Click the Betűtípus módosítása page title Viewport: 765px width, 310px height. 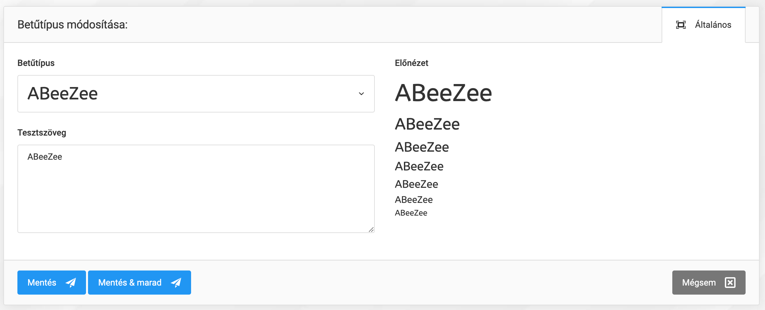(x=73, y=25)
